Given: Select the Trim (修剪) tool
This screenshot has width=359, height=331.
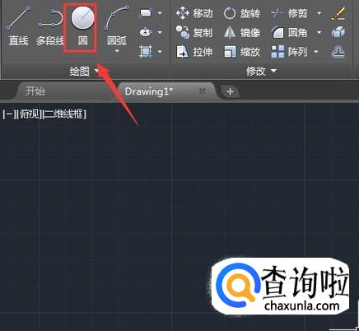Looking at the screenshot, I should [289, 13].
